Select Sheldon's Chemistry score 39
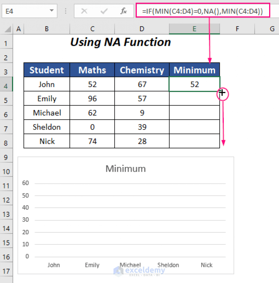Image resolution: width=279 pixels, height=283 pixels. 142,127
